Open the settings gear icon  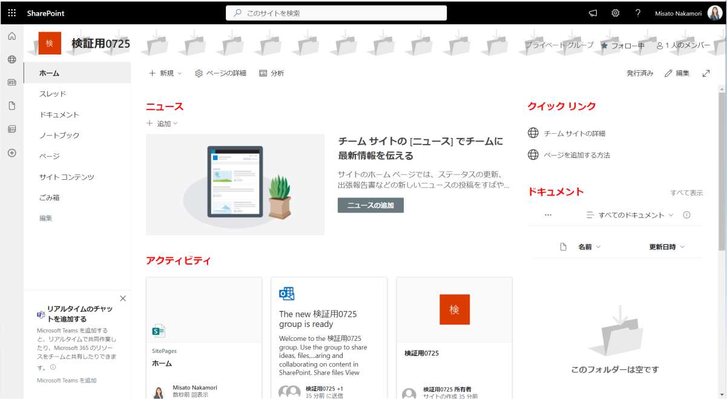pyautogui.click(x=615, y=13)
